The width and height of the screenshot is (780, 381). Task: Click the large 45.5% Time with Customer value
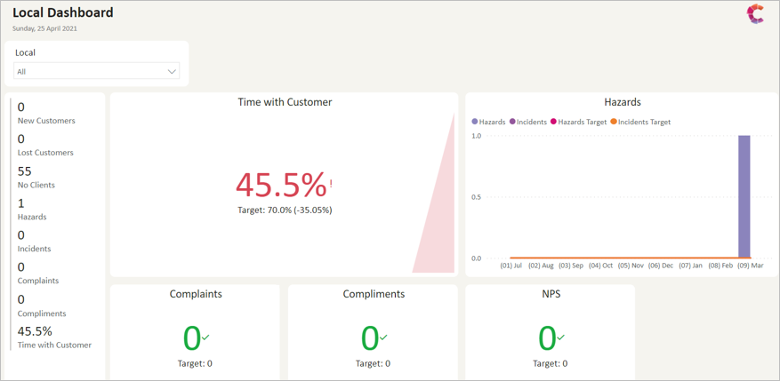pos(280,185)
